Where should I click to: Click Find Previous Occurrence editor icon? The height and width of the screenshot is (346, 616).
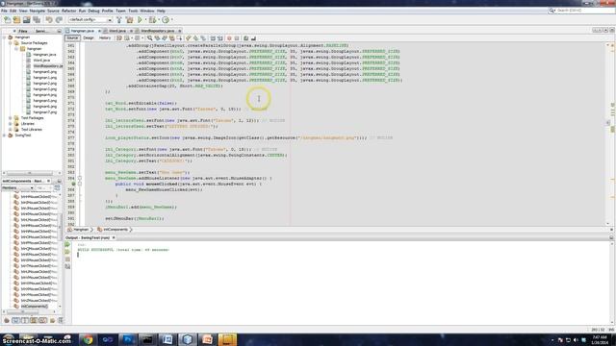[x=157, y=38]
